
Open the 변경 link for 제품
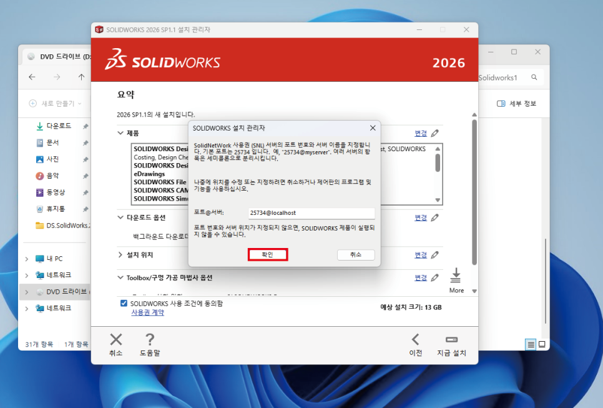421,133
